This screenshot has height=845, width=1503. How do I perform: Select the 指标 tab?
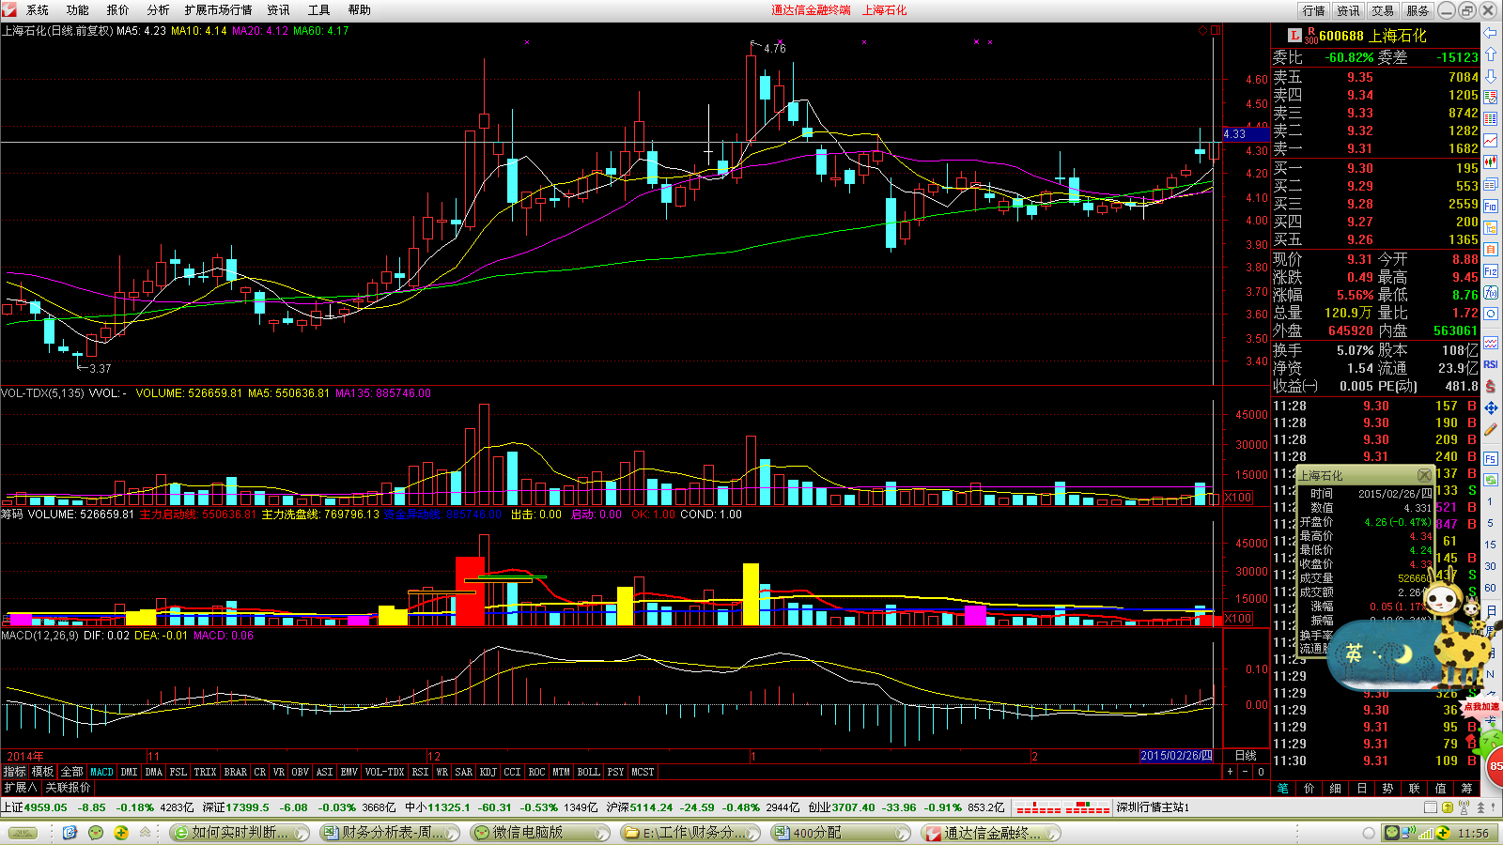tap(14, 772)
